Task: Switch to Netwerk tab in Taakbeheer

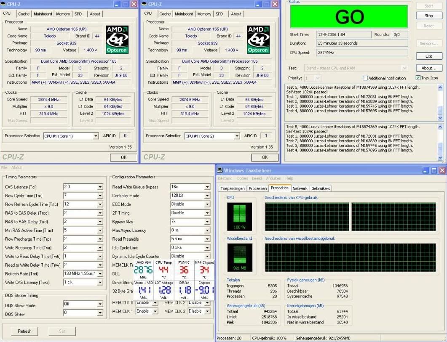Action: tap(300, 188)
